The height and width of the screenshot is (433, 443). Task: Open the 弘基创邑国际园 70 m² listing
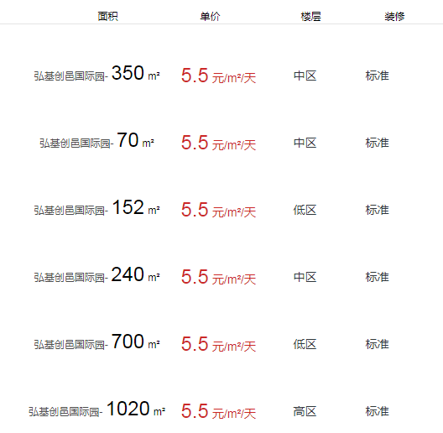97,141
